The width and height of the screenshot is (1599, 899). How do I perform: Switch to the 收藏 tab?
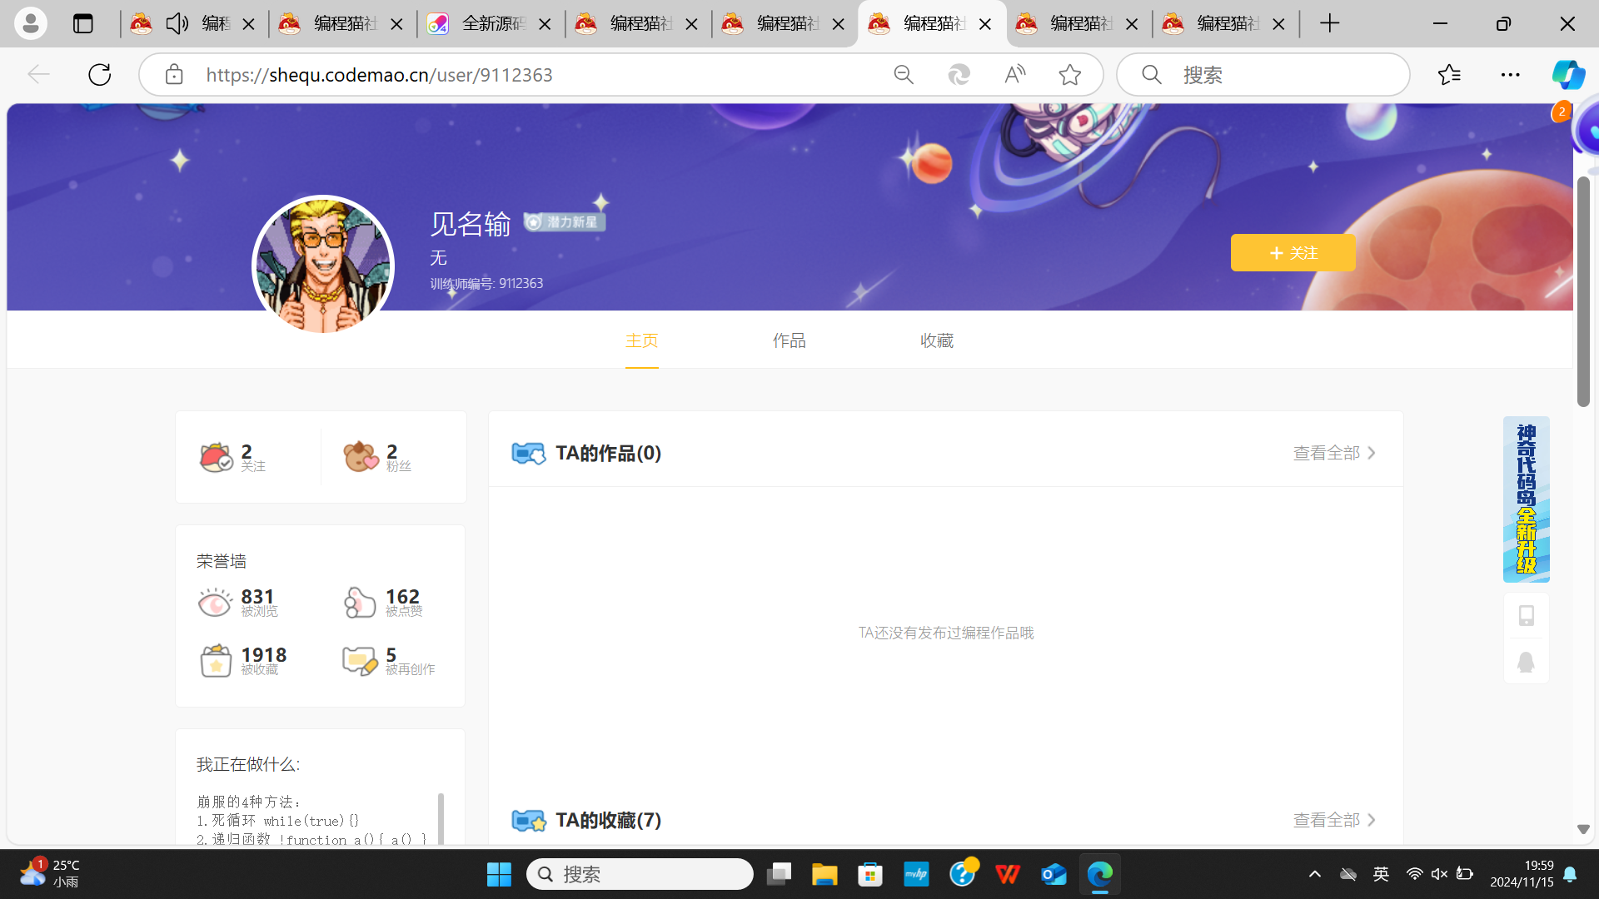click(937, 340)
